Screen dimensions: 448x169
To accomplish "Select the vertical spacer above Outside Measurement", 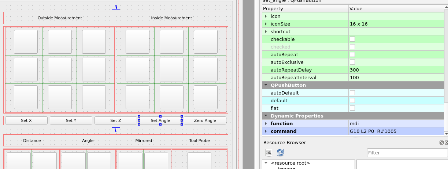I will pyautogui.click(x=116, y=7).
